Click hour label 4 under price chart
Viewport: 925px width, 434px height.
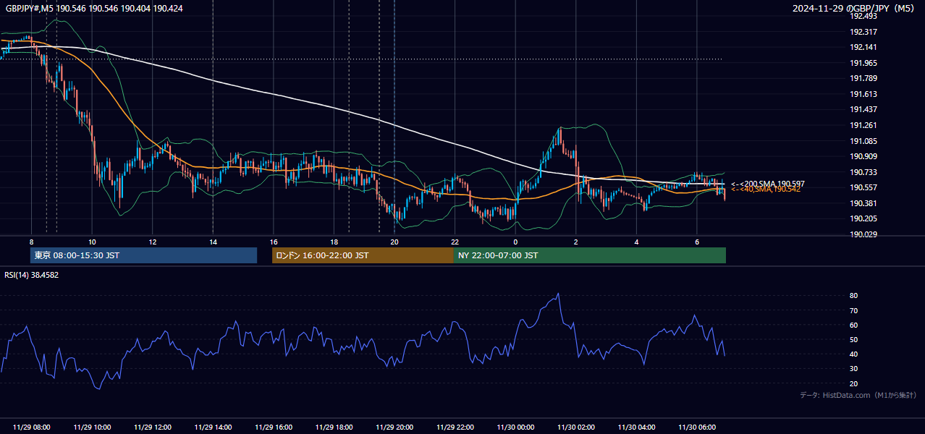(636, 242)
